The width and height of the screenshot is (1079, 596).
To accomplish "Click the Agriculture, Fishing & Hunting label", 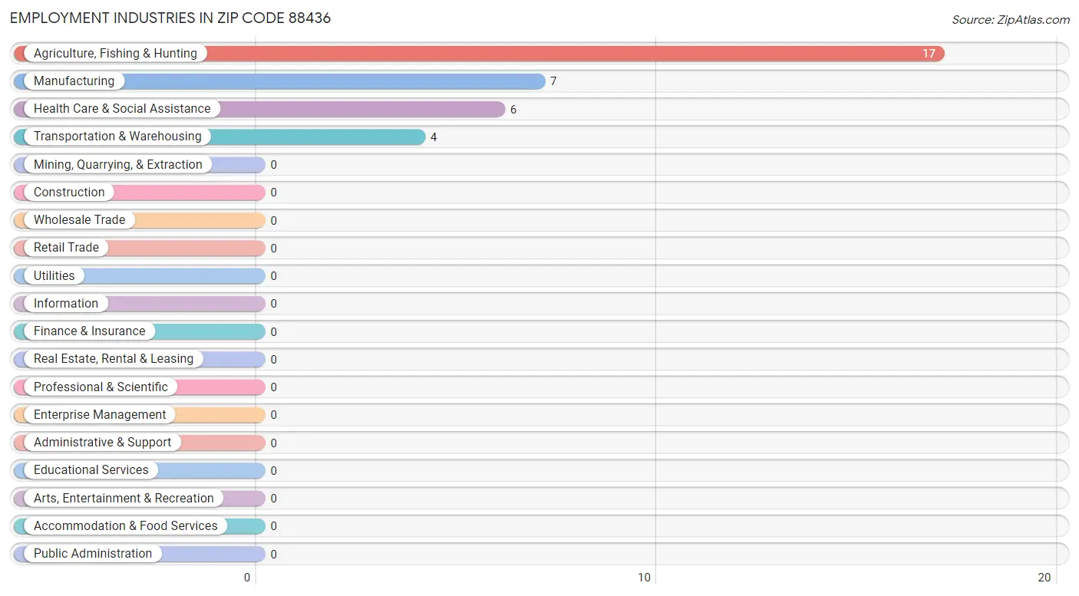I will [x=115, y=53].
